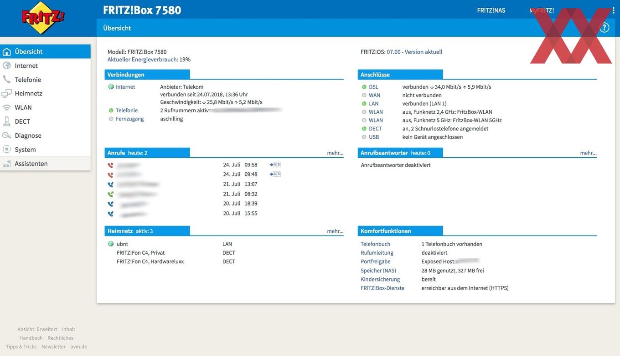Open the three-dot menu in header

tap(614, 10)
